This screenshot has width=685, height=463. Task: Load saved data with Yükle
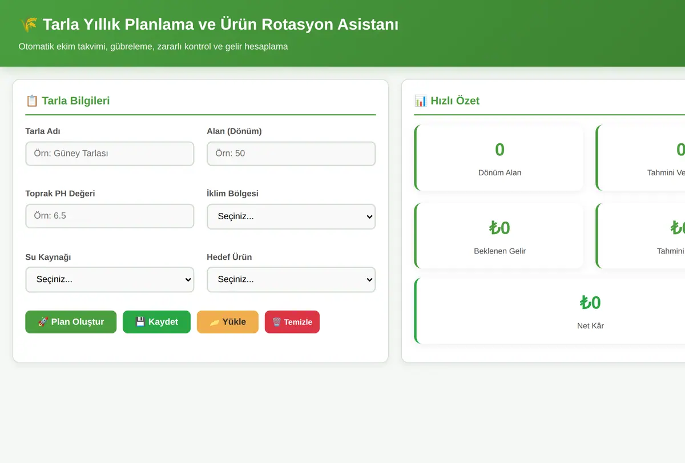(x=228, y=322)
